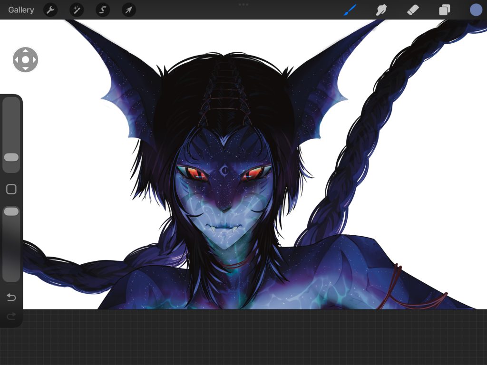Tap the square Modify button in sidebar
The height and width of the screenshot is (365, 487).
(x=11, y=189)
